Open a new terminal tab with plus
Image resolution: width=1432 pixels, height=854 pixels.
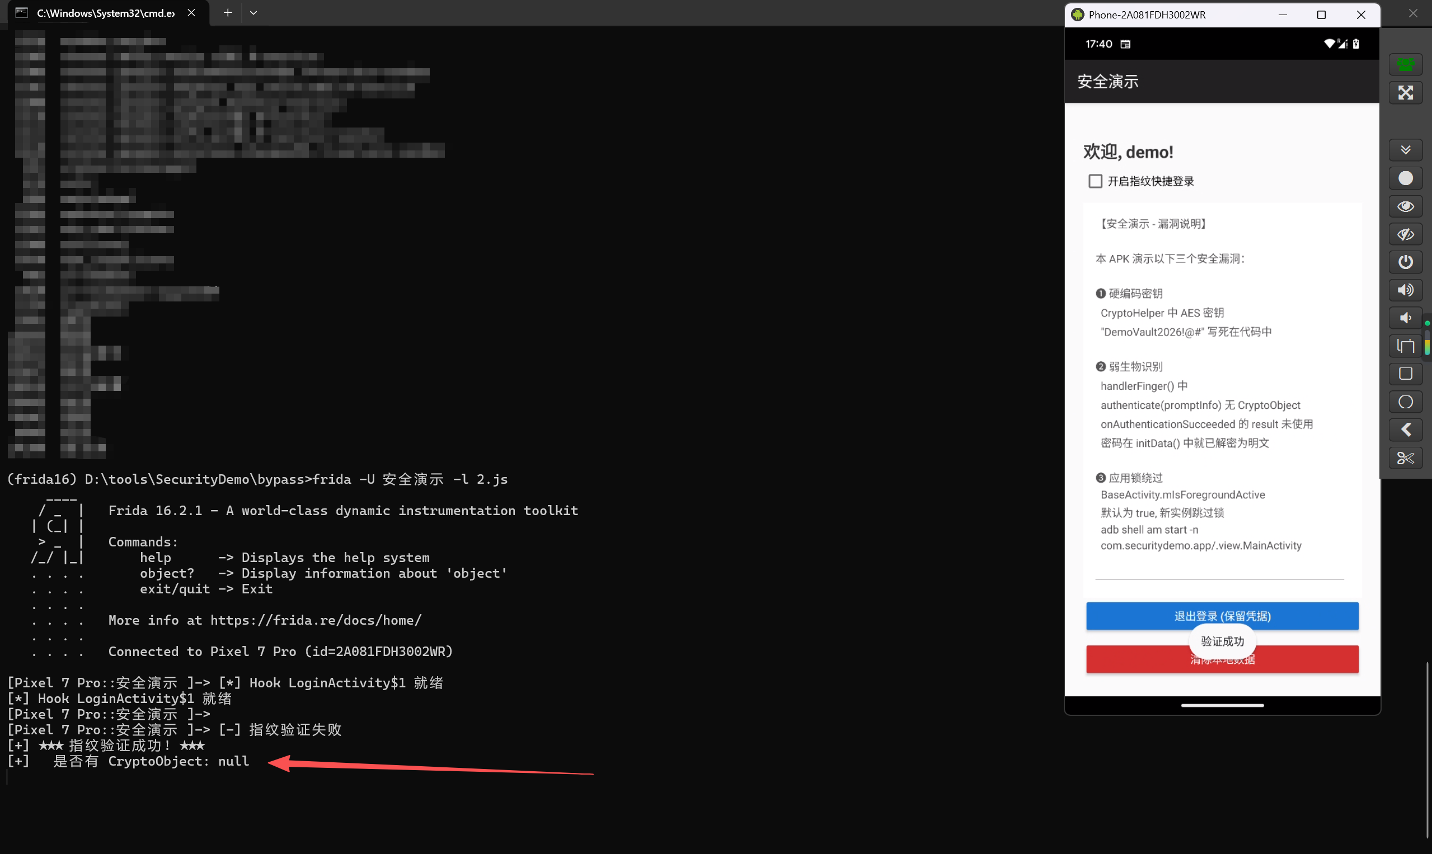coord(228,13)
